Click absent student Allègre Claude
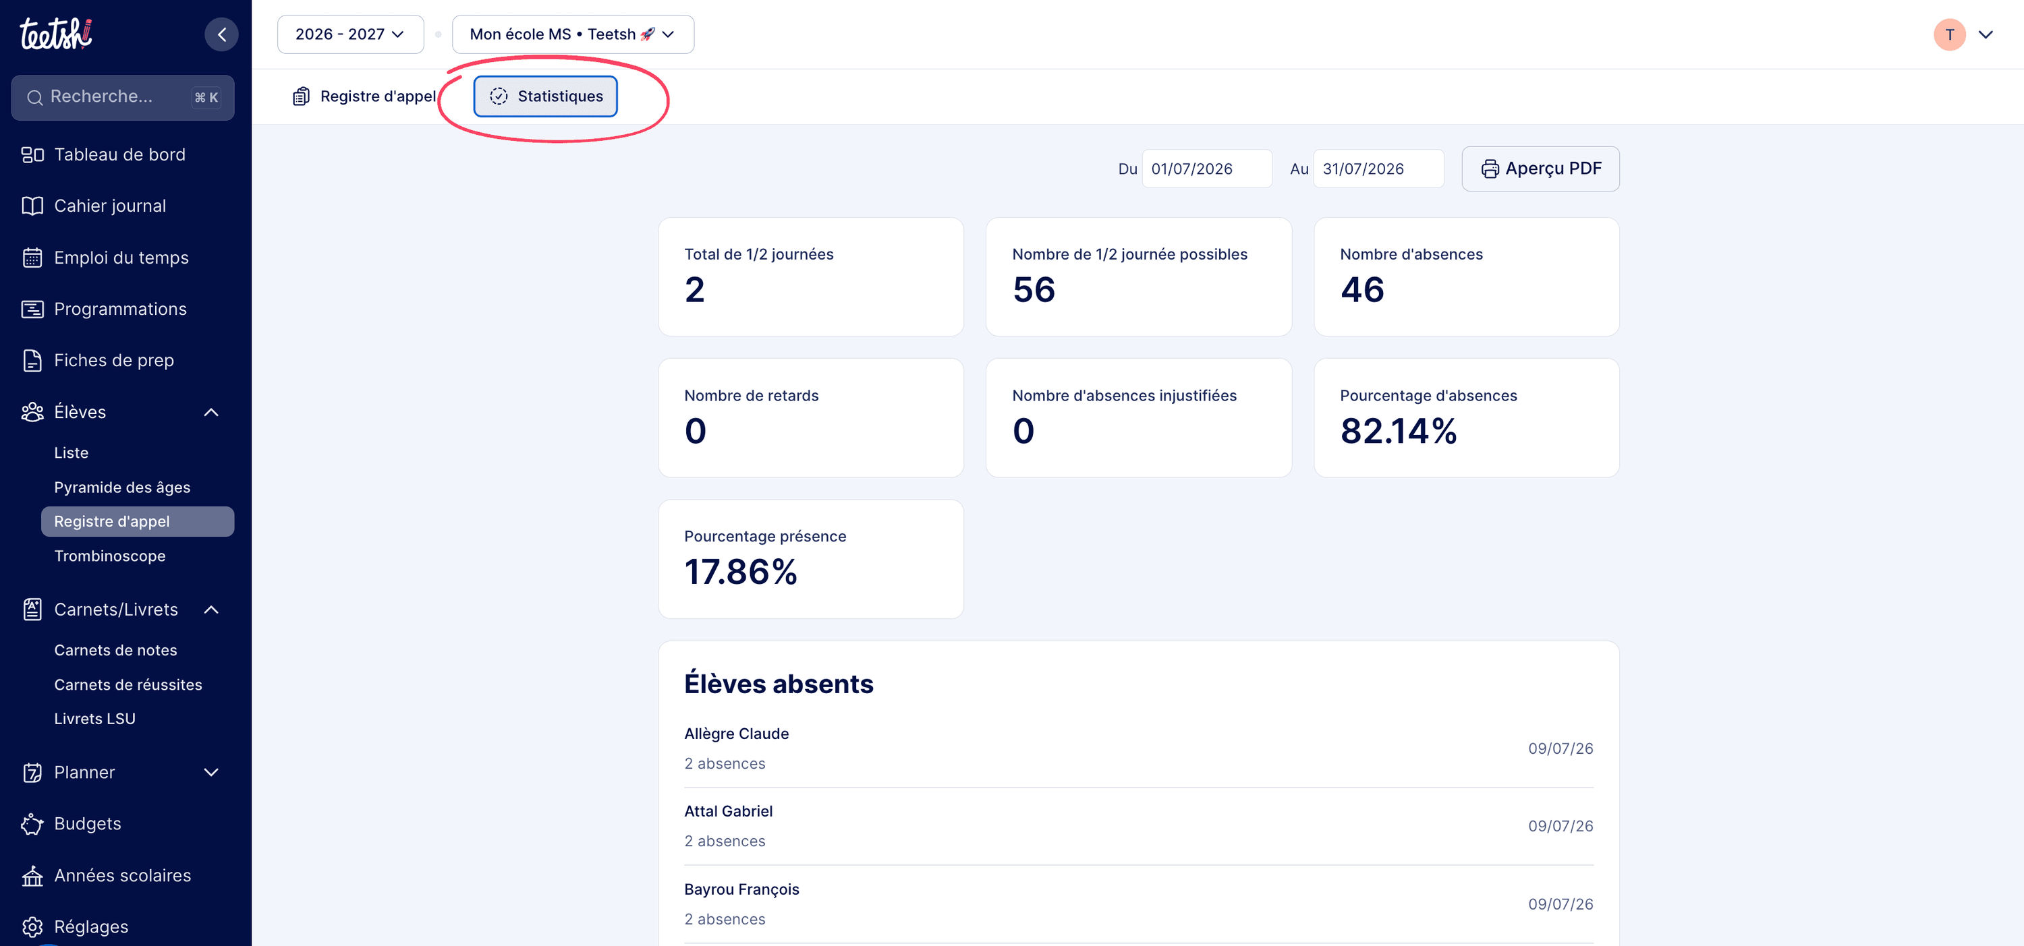 tap(1139, 748)
